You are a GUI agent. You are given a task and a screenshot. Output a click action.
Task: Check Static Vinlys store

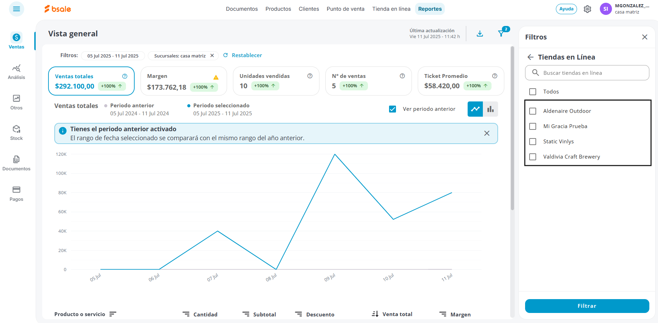click(533, 142)
